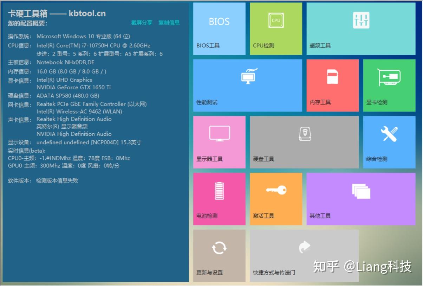
Task: Click the Intel Wireless-AC 9462 (WLAN) line
Action: coord(79,112)
